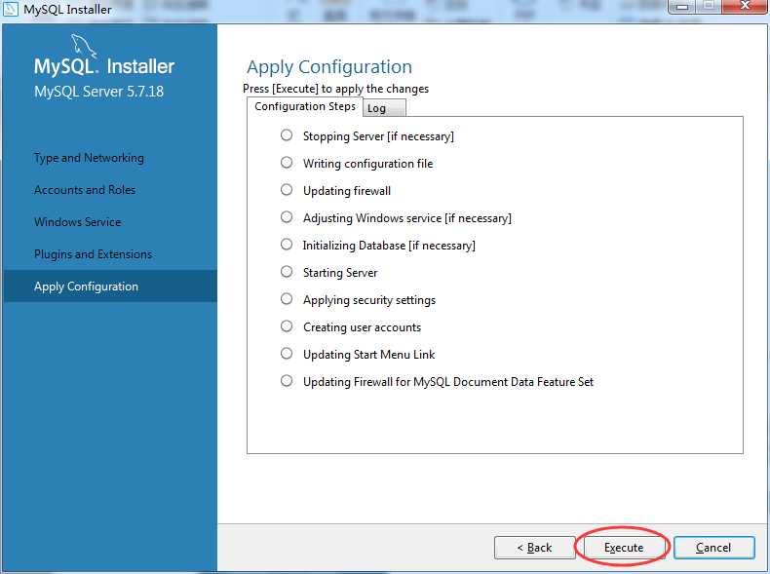Click the Writing configuration file status circle

coord(287,163)
